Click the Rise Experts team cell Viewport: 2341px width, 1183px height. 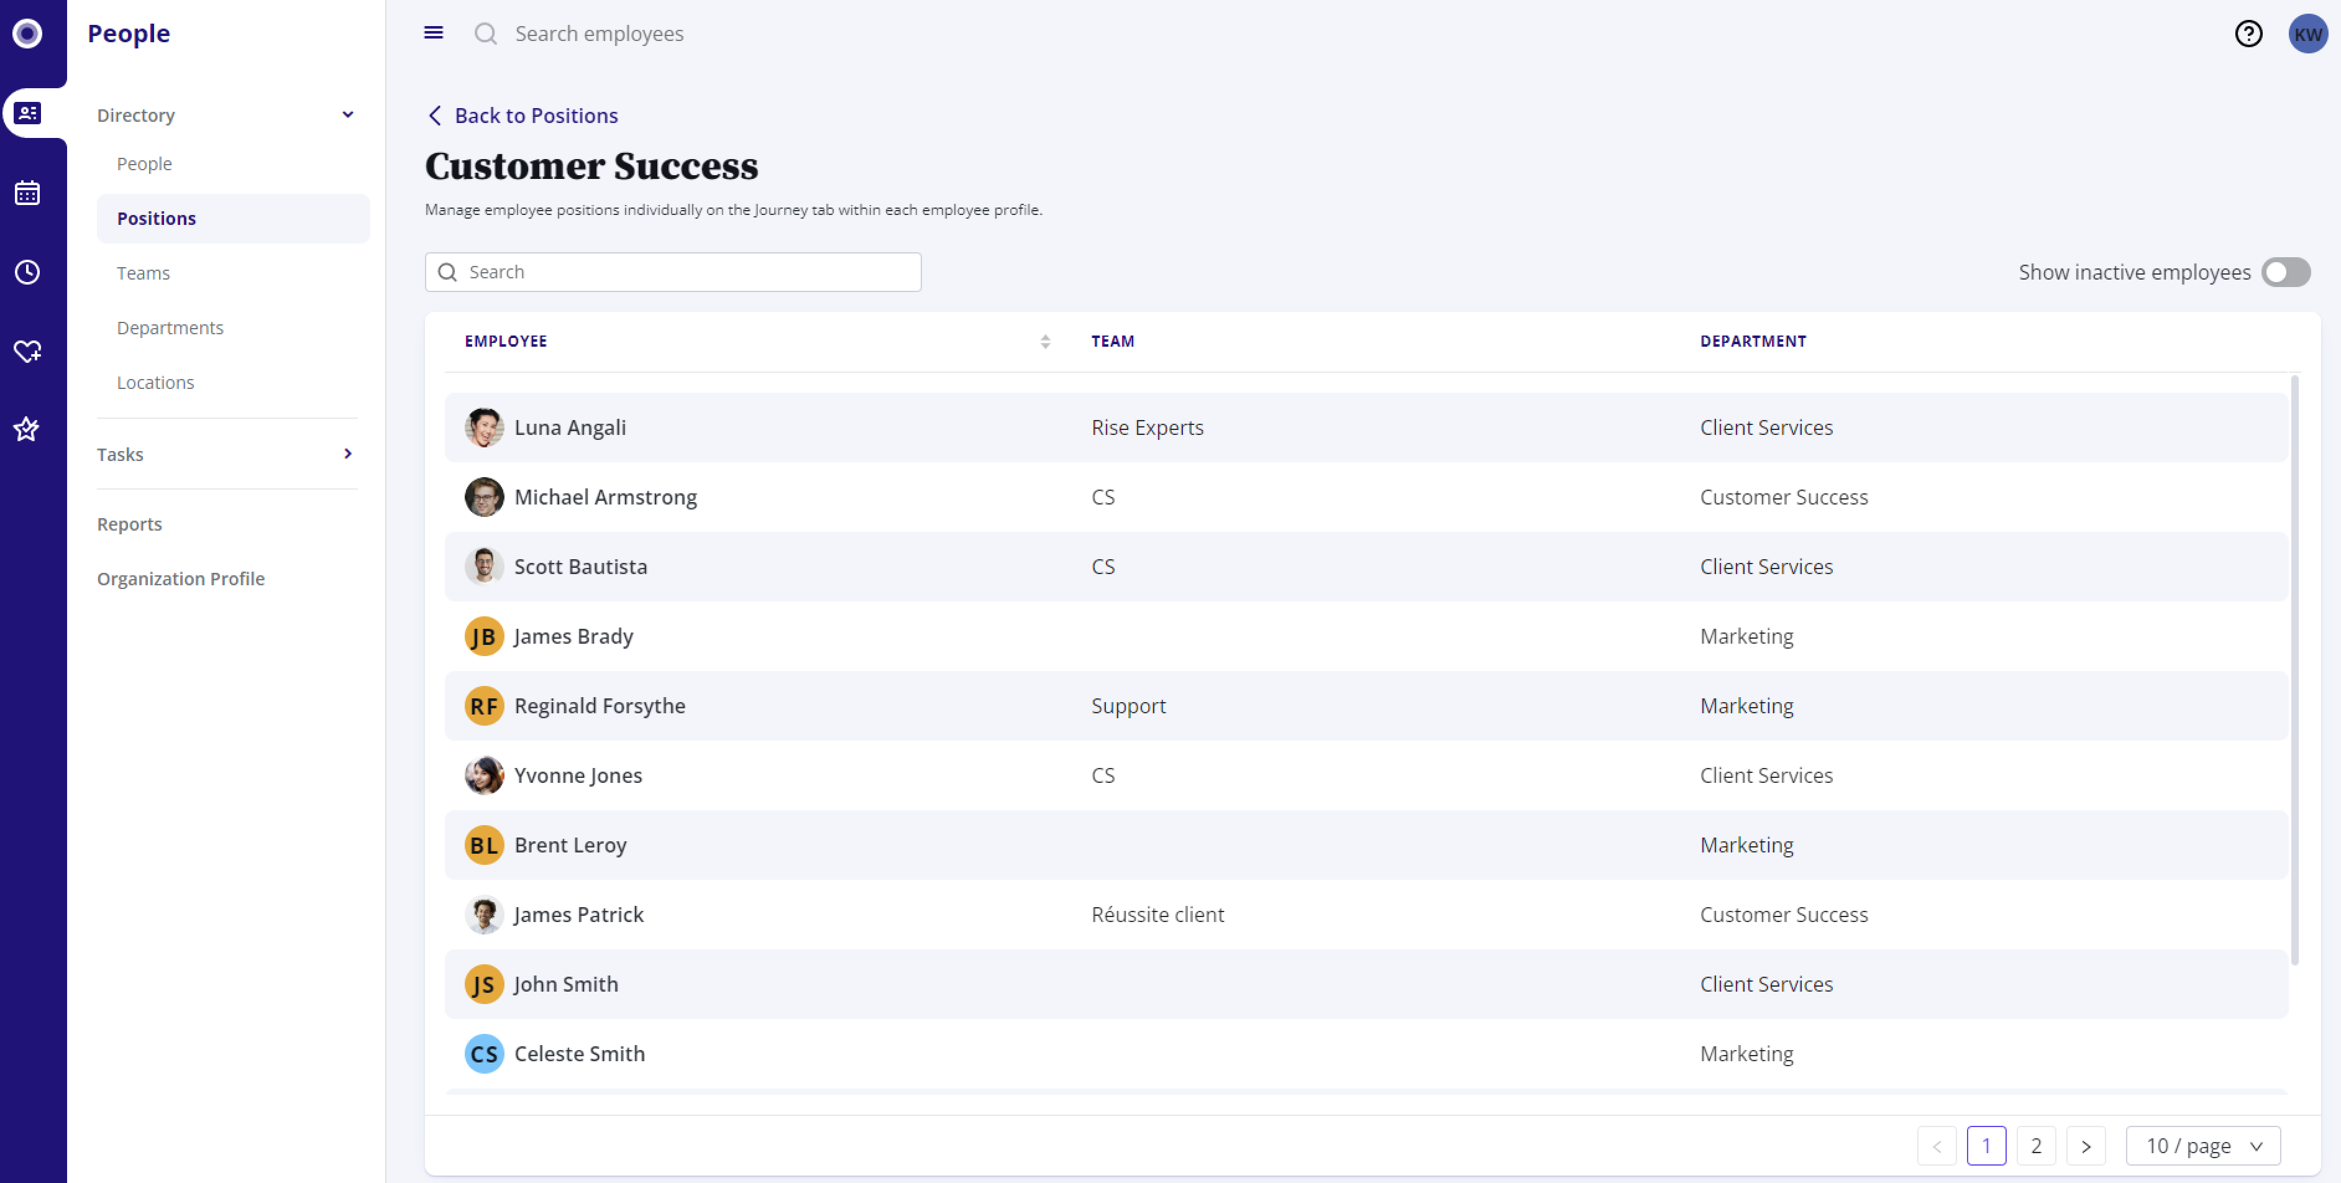tap(1147, 427)
